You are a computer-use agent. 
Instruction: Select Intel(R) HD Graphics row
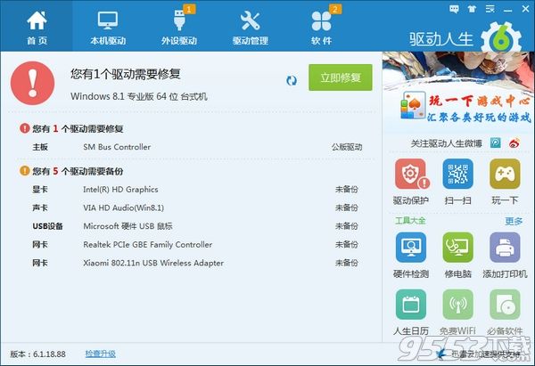point(197,189)
